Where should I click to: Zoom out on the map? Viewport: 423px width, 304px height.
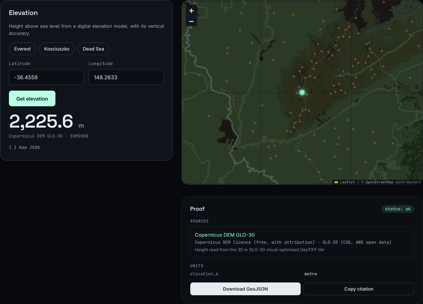191,21
